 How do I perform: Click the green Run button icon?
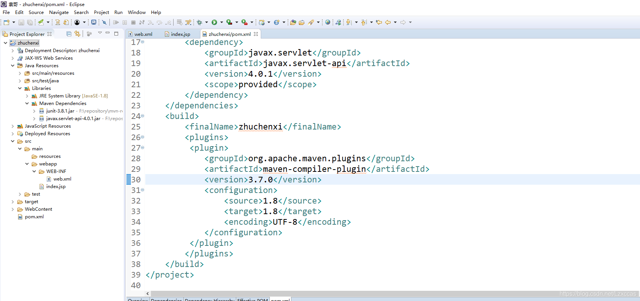(214, 22)
